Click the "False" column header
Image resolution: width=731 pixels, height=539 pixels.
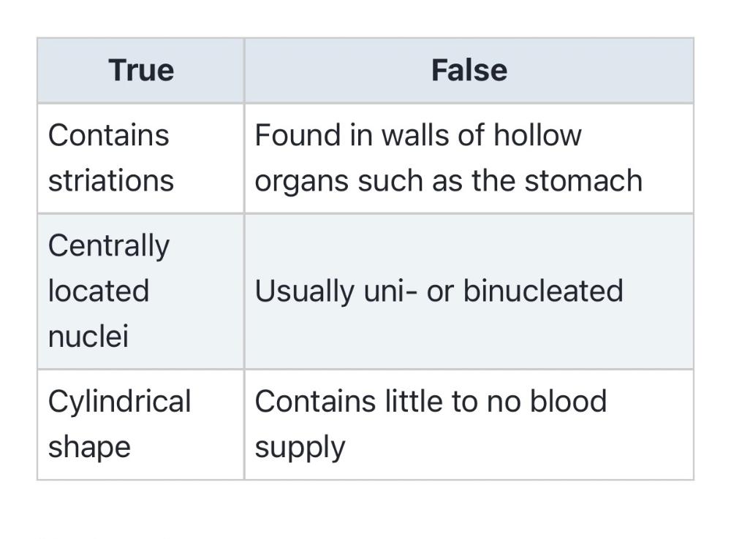click(x=469, y=70)
